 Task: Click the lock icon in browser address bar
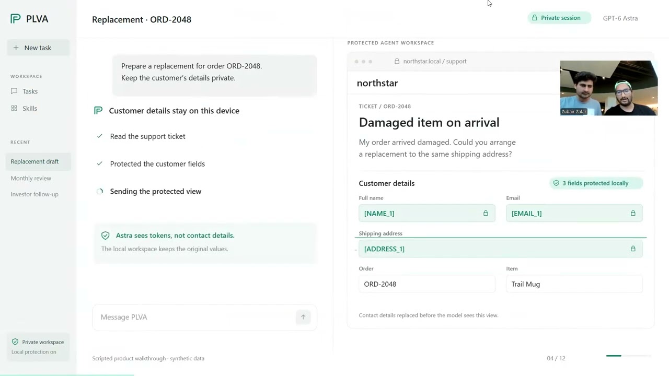[397, 61]
